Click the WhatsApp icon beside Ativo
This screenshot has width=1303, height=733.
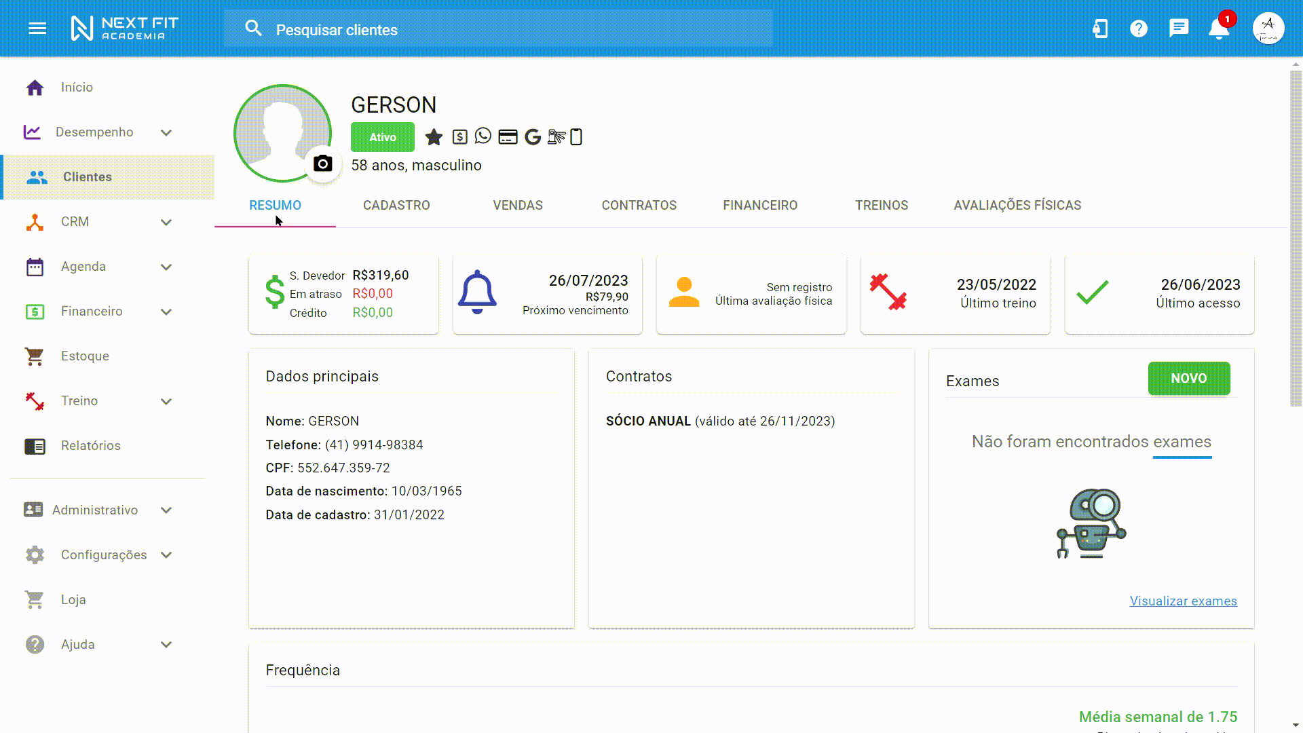coord(483,136)
